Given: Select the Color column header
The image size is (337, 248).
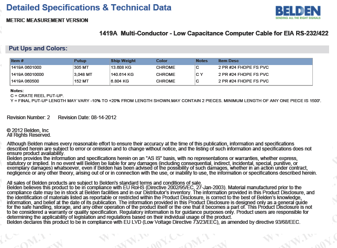Looking at the screenshot, I should tap(162, 61).
